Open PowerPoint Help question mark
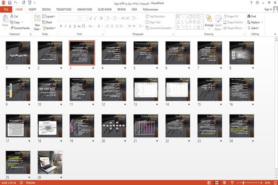This screenshot has height=185, width=278. coord(251,3)
